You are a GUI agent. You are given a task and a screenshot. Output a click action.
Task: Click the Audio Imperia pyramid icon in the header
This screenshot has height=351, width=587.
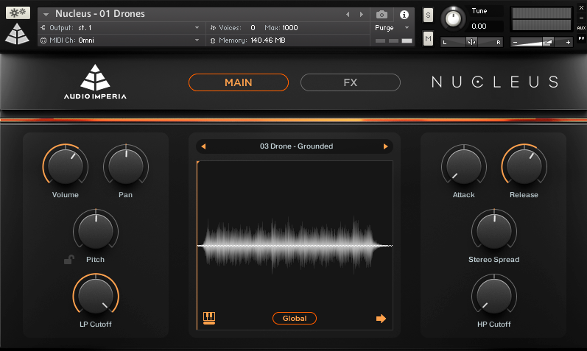[x=17, y=34]
